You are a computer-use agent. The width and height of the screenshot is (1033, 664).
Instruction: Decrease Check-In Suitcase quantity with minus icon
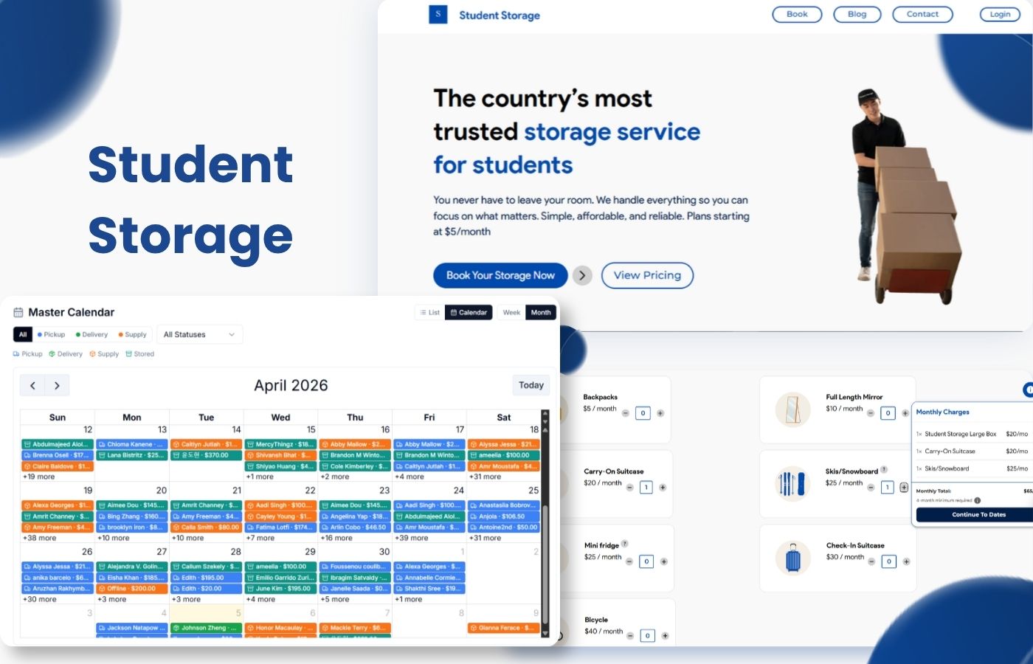[x=872, y=561]
